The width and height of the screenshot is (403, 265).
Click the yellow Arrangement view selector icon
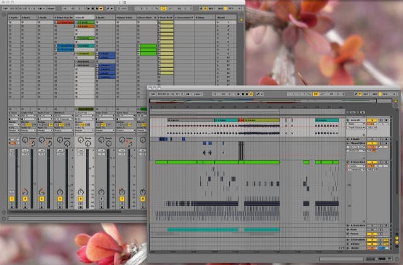pyautogui.click(x=396, y=101)
